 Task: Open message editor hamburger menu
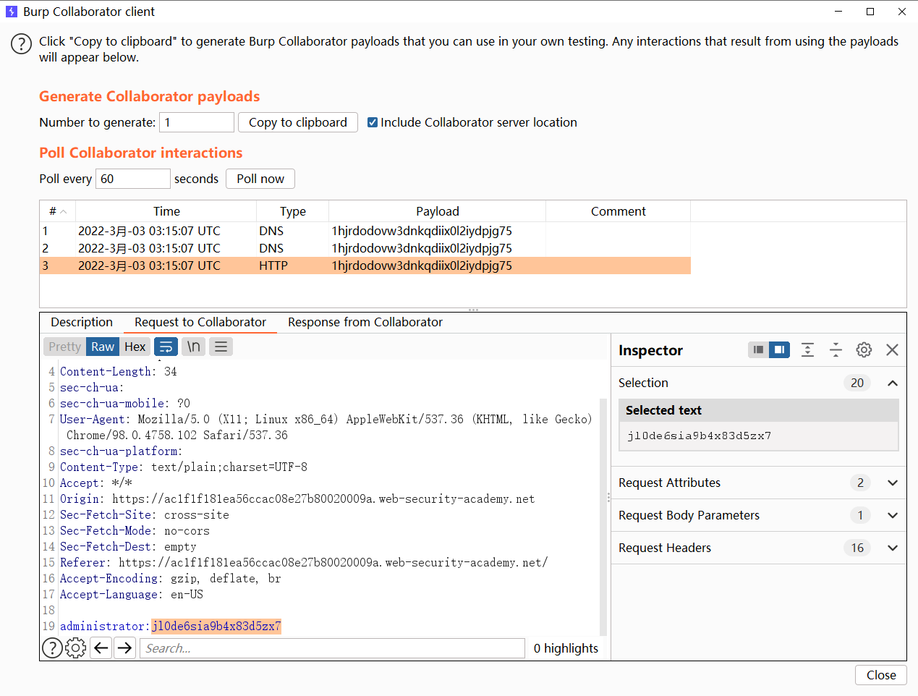tap(221, 347)
